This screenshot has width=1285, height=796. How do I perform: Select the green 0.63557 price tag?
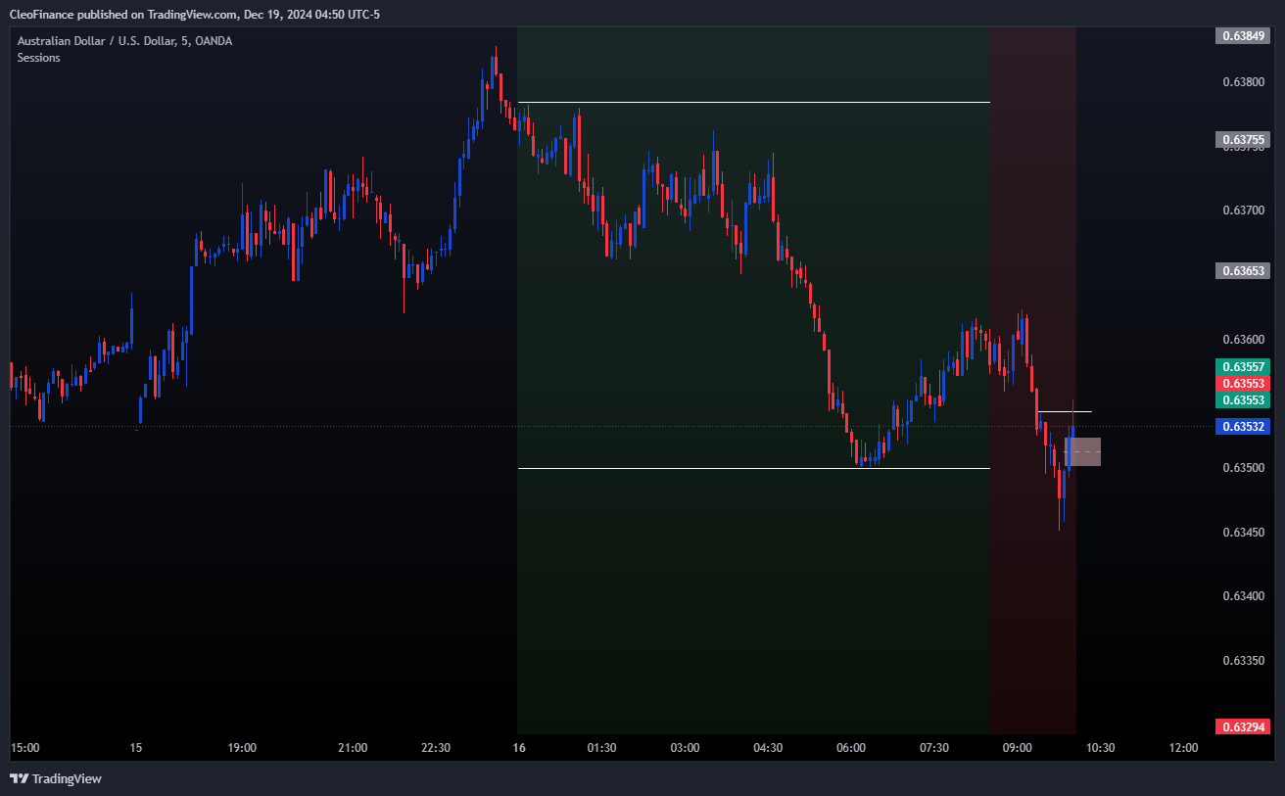[1243, 366]
